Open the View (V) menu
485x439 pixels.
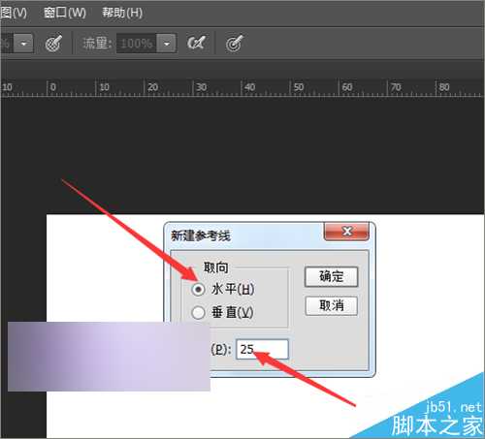[14, 13]
